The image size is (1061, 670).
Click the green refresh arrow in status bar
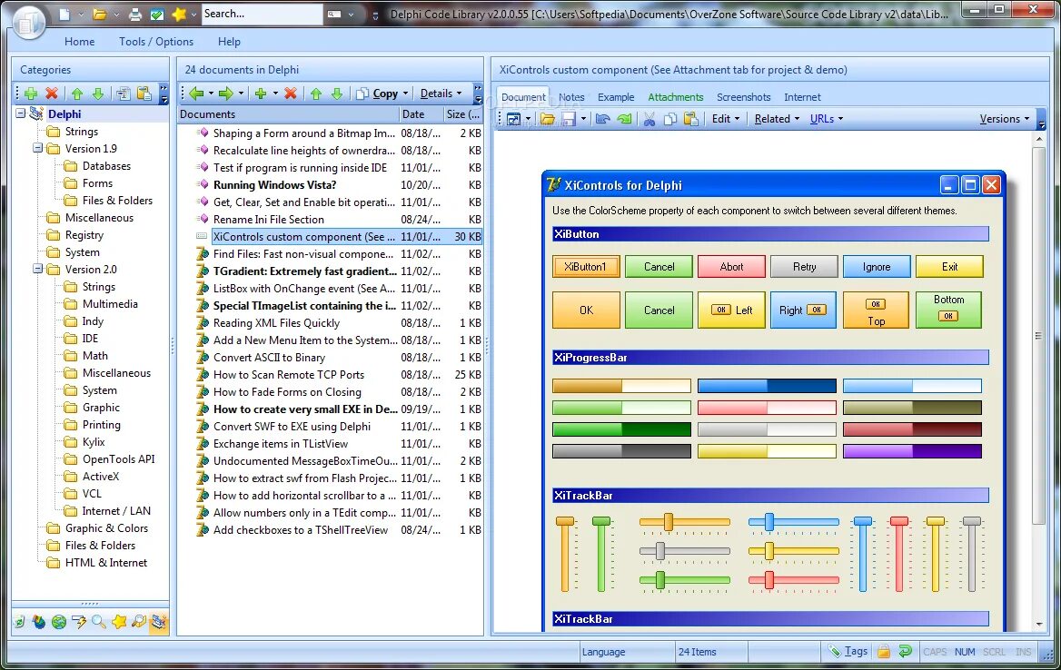click(906, 651)
